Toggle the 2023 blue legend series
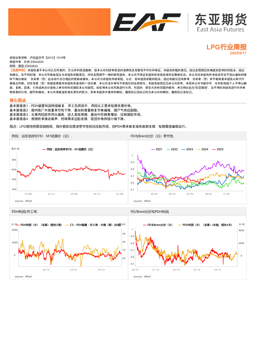 click(x=187, y=149)
